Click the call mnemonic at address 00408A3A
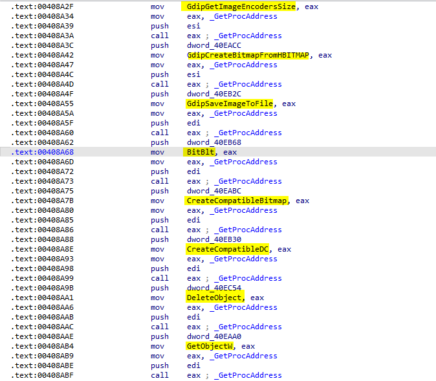 tap(160, 36)
